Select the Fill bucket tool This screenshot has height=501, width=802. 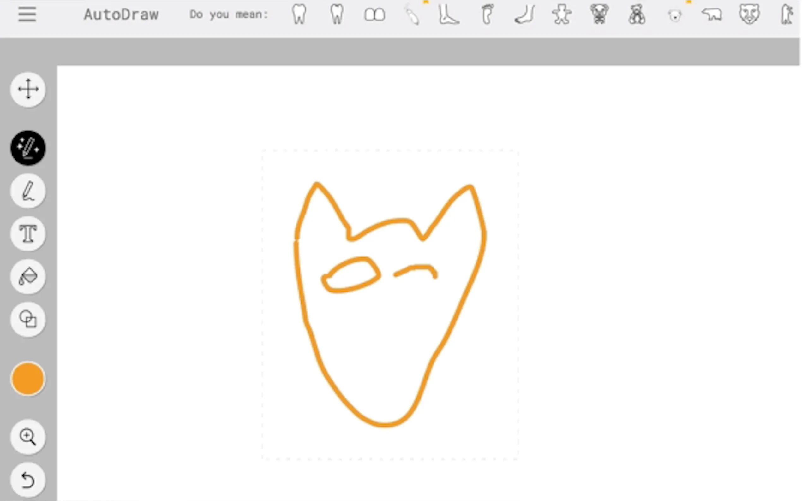(x=28, y=276)
